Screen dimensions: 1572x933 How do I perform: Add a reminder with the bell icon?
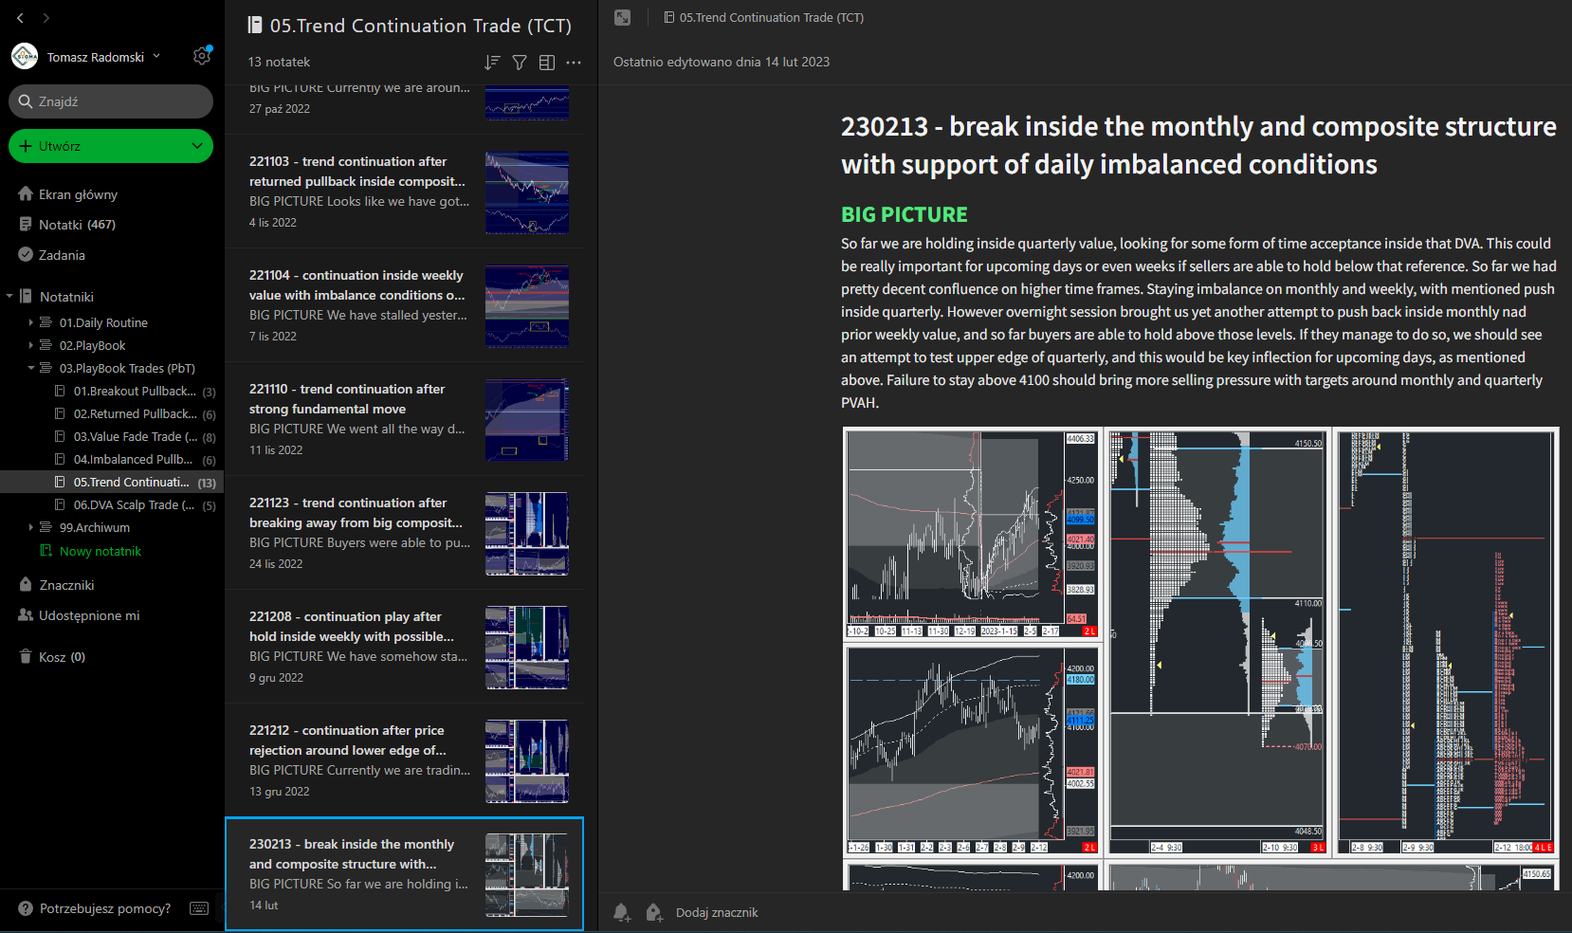pyautogui.click(x=621, y=912)
